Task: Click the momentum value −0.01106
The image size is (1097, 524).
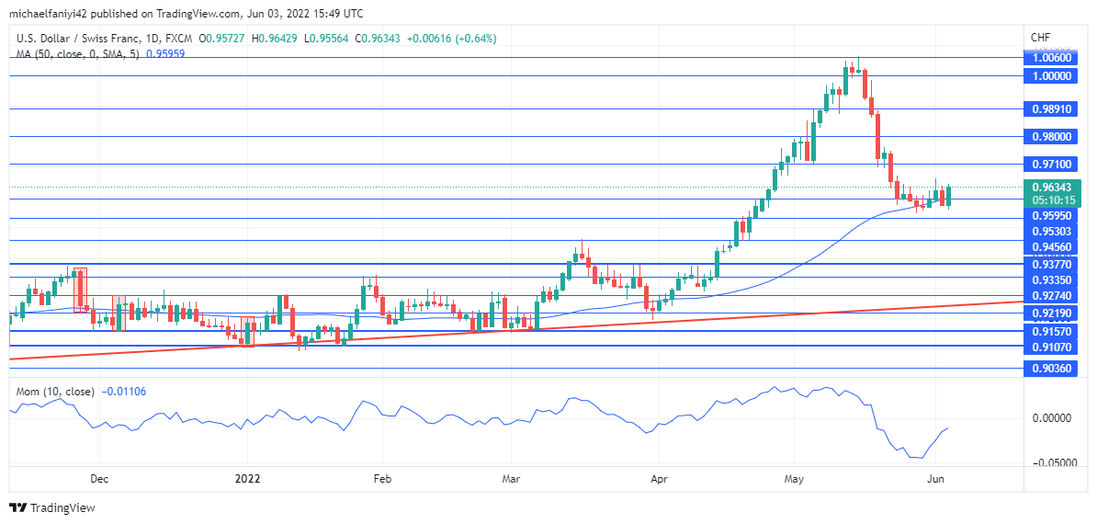Action: (123, 392)
